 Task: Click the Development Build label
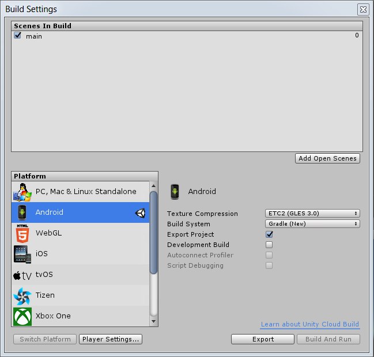click(198, 245)
